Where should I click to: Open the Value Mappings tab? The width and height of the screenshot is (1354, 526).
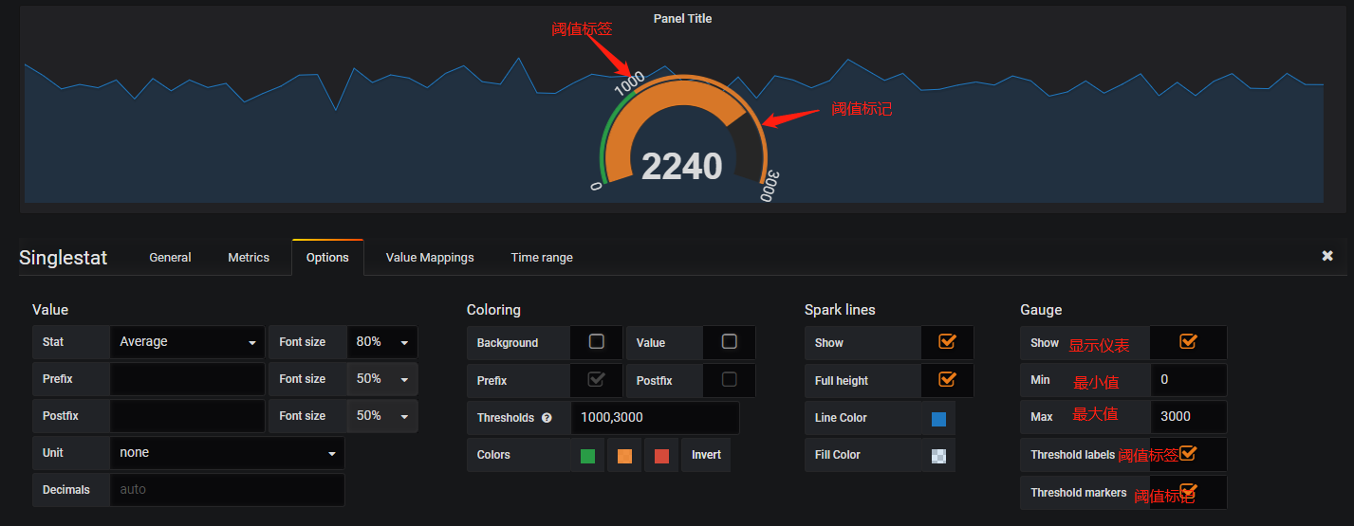[x=430, y=258]
